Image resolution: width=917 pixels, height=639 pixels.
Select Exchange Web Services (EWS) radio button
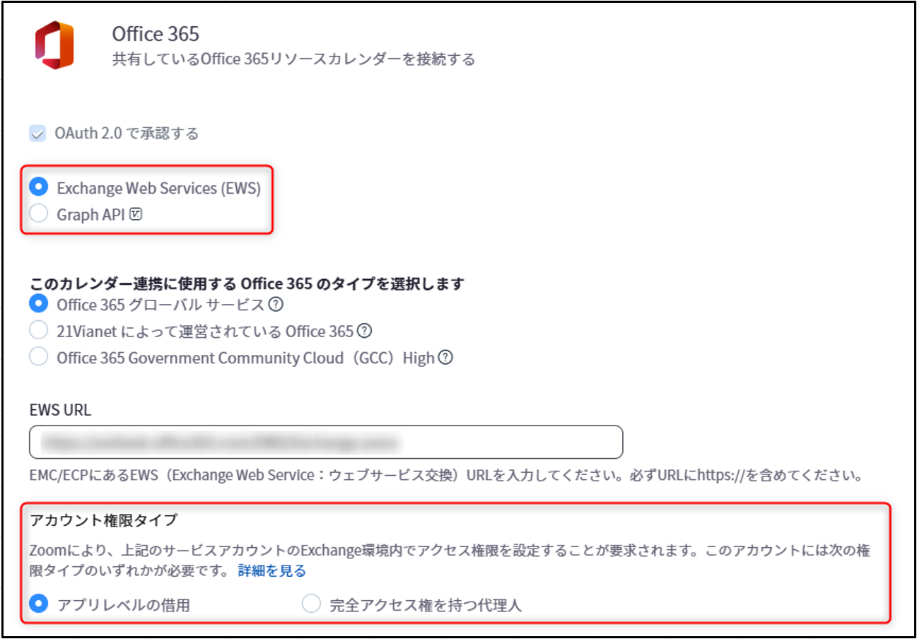[39, 188]
